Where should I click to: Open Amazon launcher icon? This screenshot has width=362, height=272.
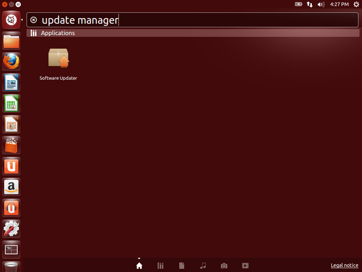tap(11, 187)
